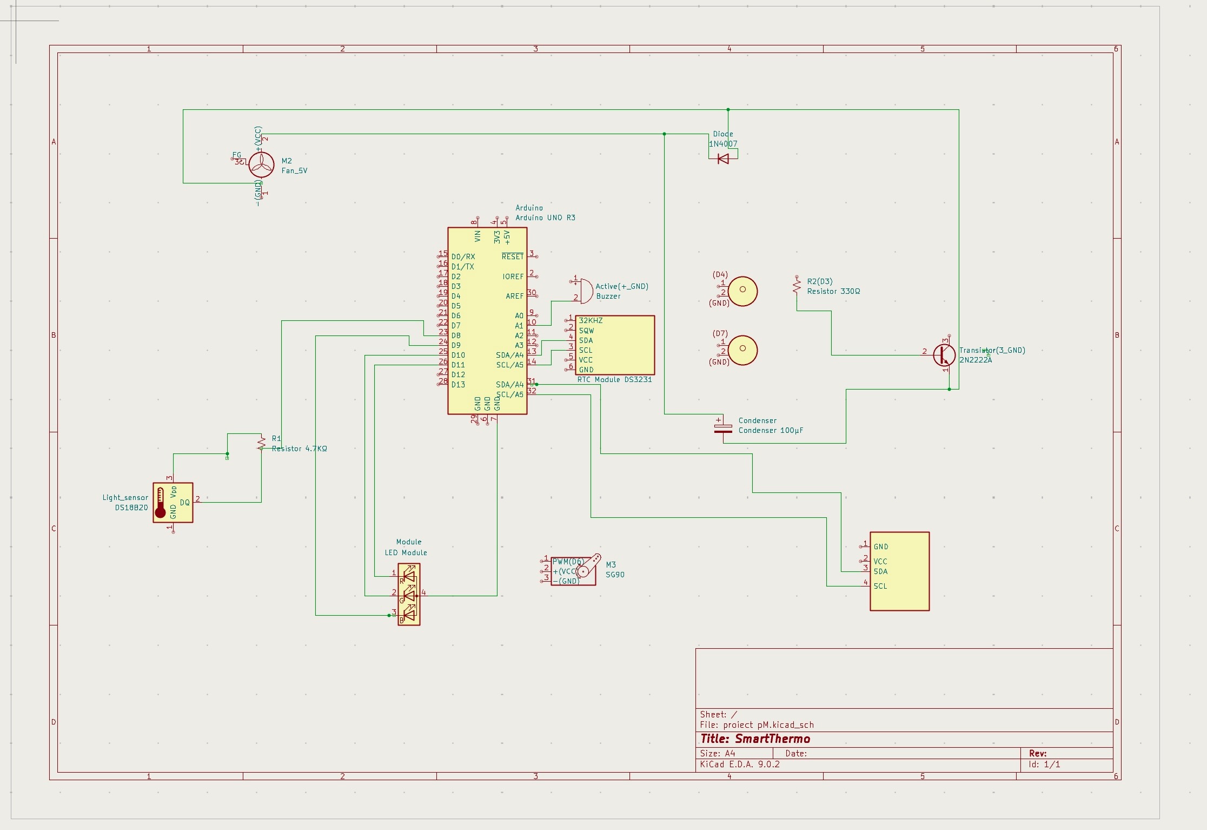This screenshot has width=1207, height=830.
Task: Select the Fan_5V M2 motor symbol
Action: point(261,164)
